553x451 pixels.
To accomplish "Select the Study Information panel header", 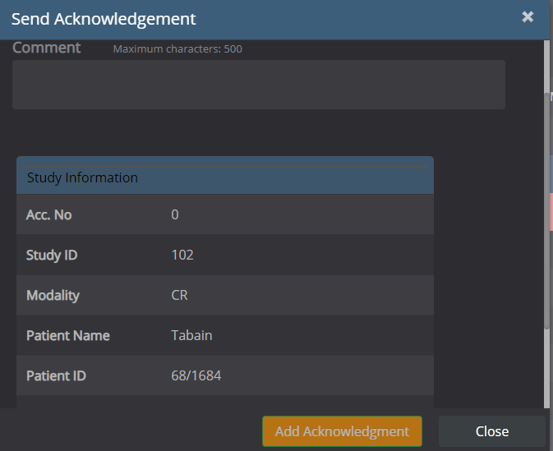I will click(224, 177).
